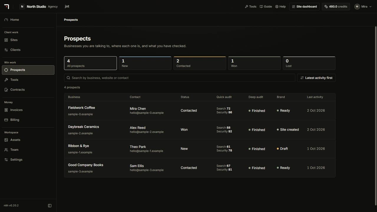Click the credits coin icon
This screenshot has height=212, width=377.
tap(326, 6)
